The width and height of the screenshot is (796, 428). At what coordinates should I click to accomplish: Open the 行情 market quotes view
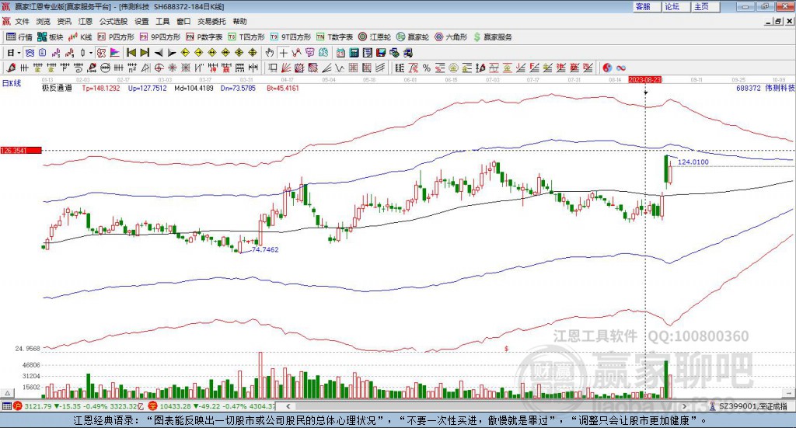click(19, 37)
